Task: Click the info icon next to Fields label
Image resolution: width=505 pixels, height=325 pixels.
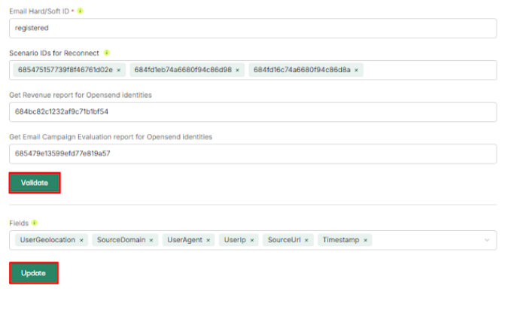Action: [35, 223]
